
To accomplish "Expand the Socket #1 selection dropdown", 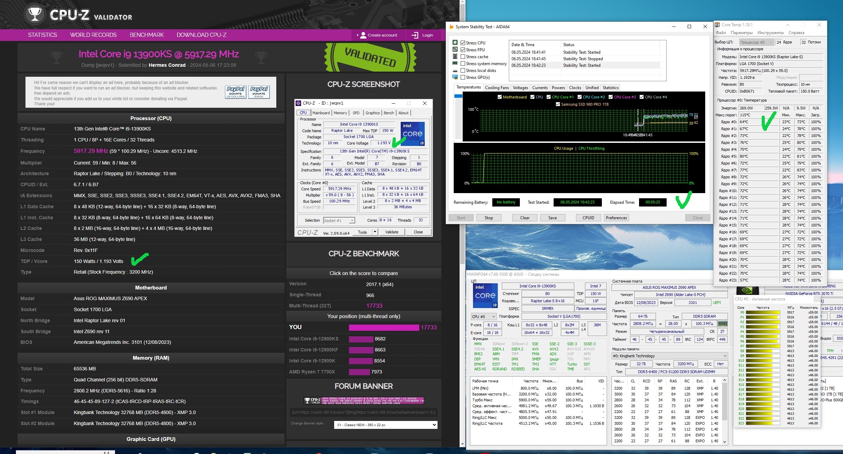I will point(352,221).
